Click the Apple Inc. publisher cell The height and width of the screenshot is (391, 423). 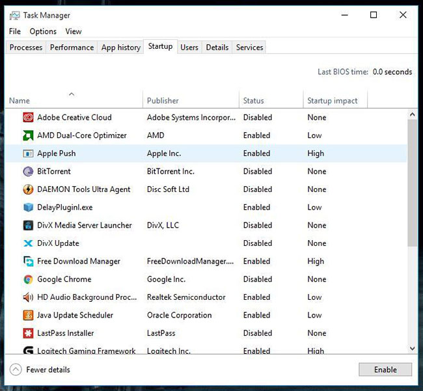point(164,154)
